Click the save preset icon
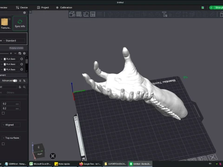The height and width of the screenshot is (167, 223). click(20, 87)
